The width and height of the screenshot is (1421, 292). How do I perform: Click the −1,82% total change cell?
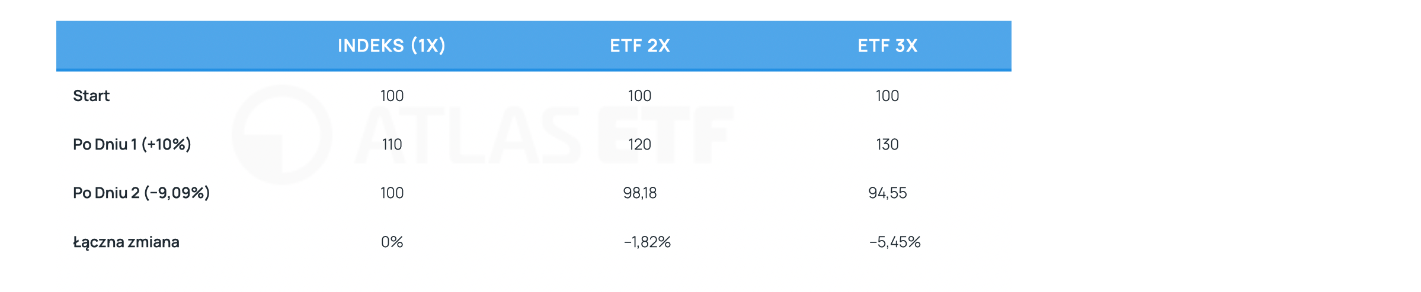[x=647, y=242]
